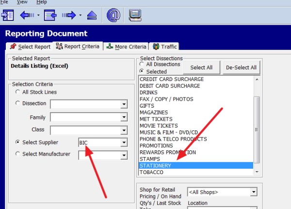The width and height of the screenshot is (291, 209).
Task: Select REWARDS PROMOTION in the dissections list
Action: click(x=196, y=152)
